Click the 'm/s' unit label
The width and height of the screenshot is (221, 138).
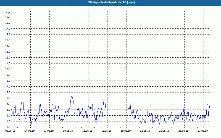coord(8,12)
